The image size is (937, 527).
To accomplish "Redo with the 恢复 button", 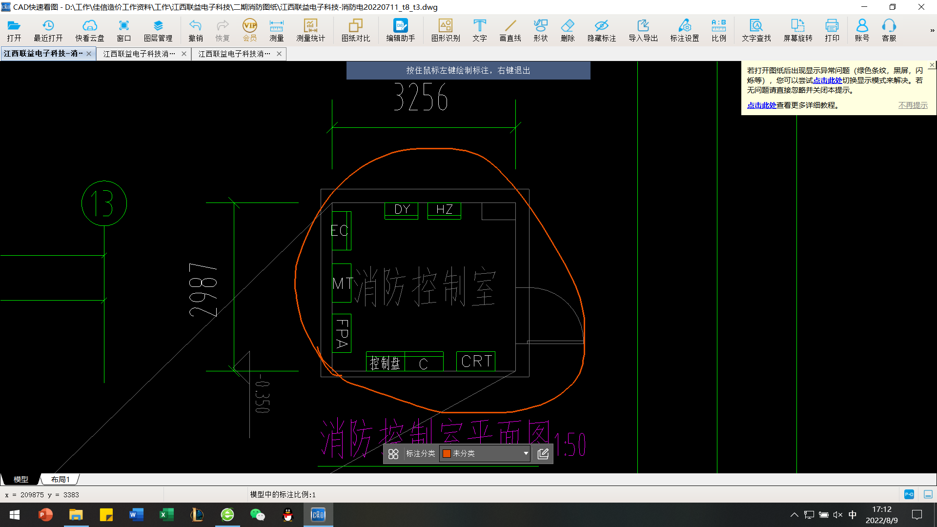I will click(223, 30).
